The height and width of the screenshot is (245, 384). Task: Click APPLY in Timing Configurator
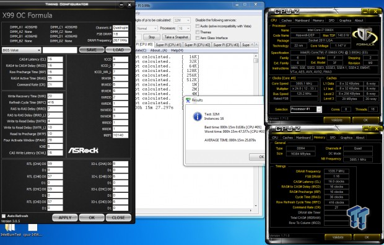coord(65,218)
